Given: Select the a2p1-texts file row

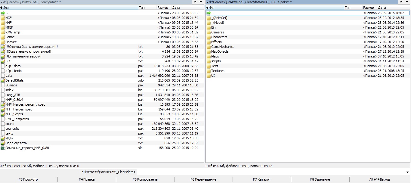Looking at the screenshot, I should pos(102,71).
